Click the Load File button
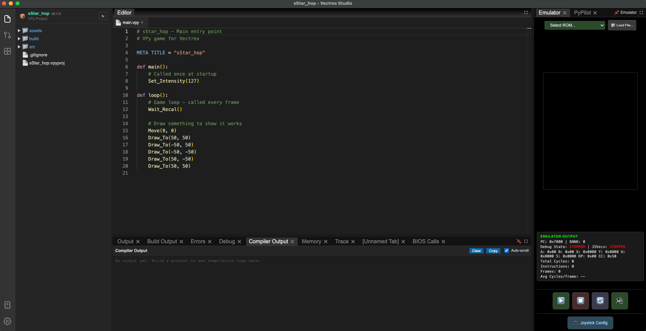 coord(622,25)
